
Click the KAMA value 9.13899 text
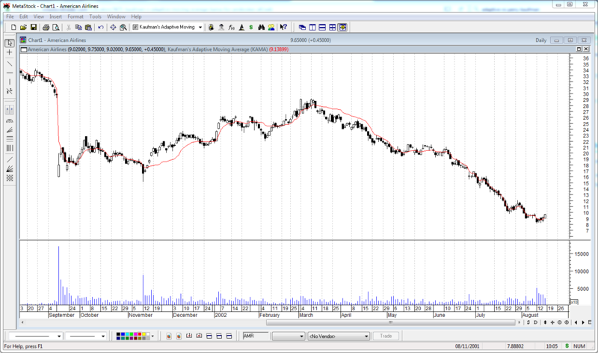coord(279,49)
